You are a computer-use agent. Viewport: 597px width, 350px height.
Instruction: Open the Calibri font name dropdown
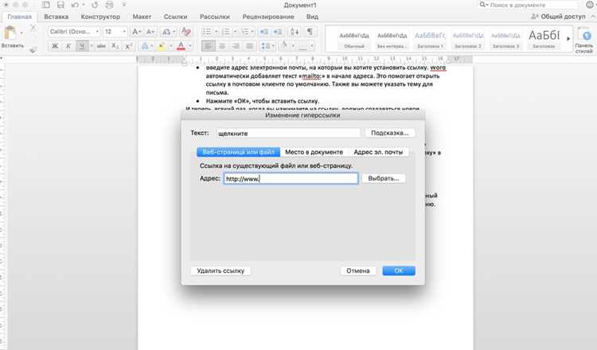[74, 32]
